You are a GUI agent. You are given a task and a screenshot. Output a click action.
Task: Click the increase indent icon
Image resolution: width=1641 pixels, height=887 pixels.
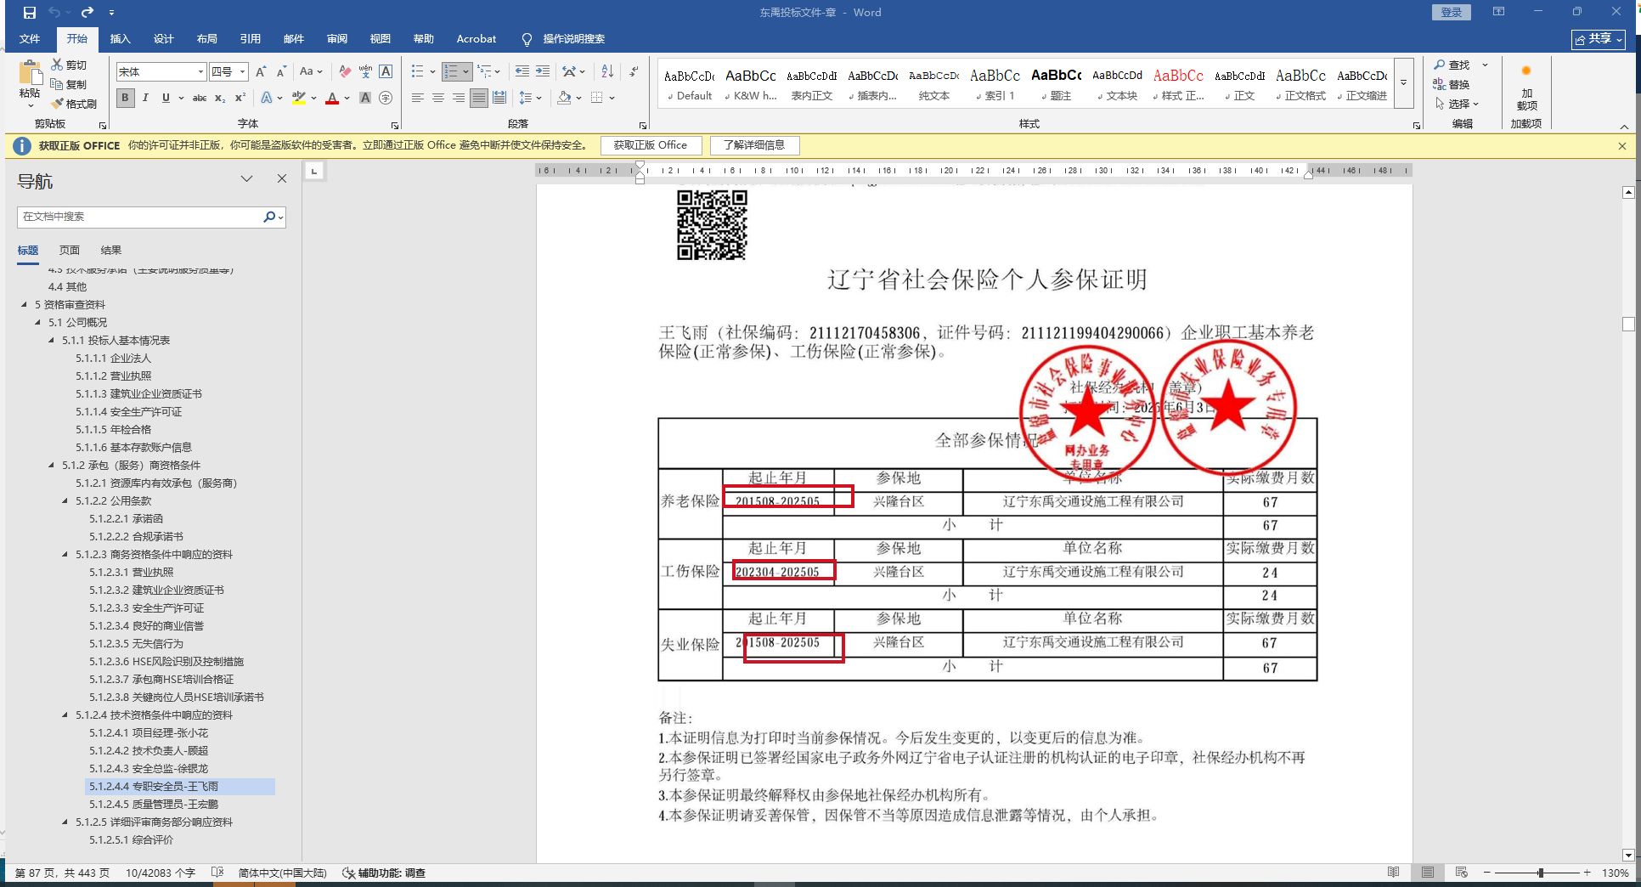click(x=543, y=71)
